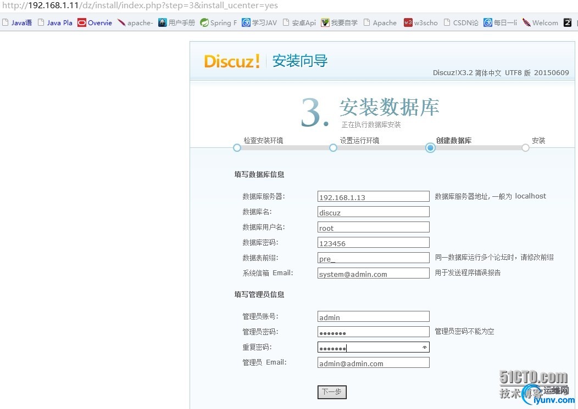Open the Overvie bookmark with red icon
Image resolution: width=578 pixels, height=409 pixels.
[x=95, y=23]
